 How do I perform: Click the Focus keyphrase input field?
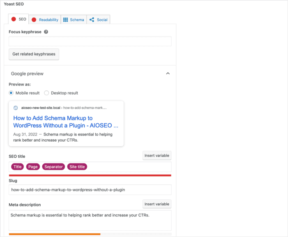[90, 41]
